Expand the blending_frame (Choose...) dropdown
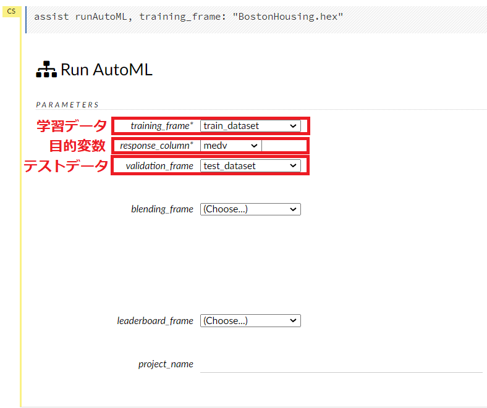Viewport: 487px width, 408px height. tap(250, 209)
